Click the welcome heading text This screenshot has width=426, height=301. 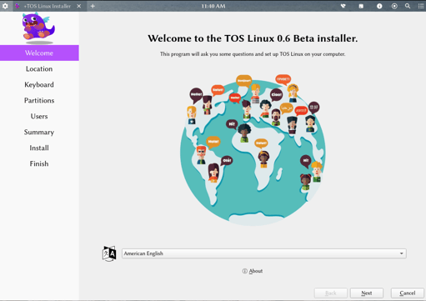pos(253,38)
